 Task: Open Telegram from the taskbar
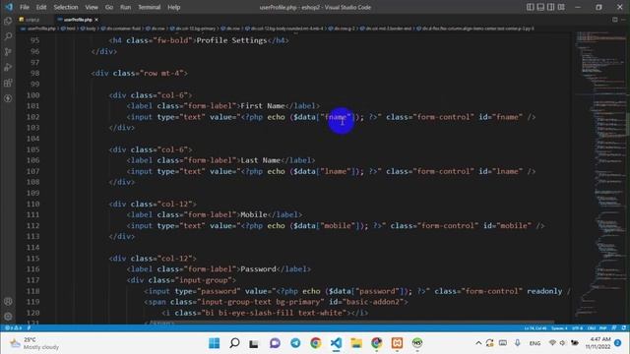tap(295, 343)
